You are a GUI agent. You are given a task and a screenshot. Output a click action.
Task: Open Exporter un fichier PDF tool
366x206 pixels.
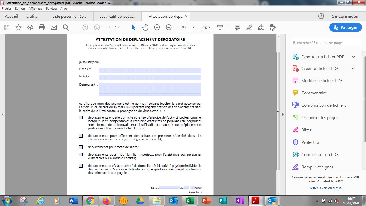coord(323,57)
